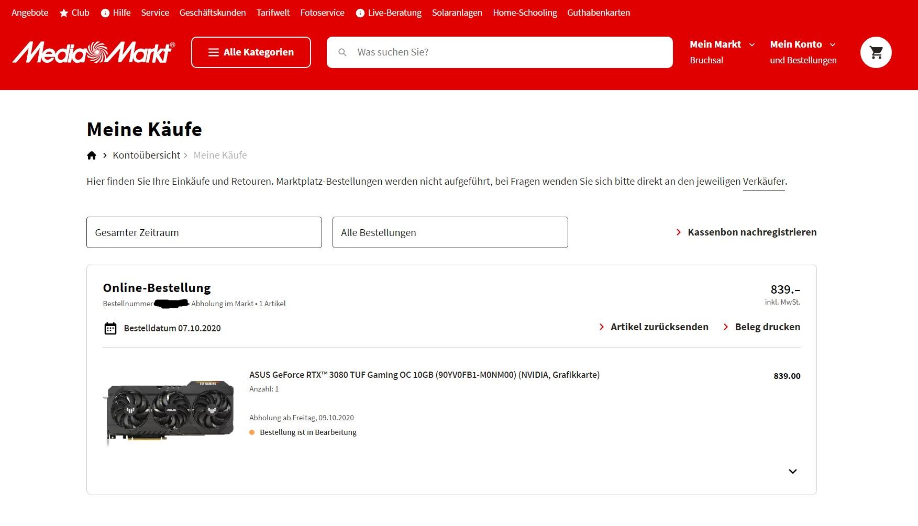
Task: Click the Meine Käufe breadcrumb text
Action: tap(220, 155)
